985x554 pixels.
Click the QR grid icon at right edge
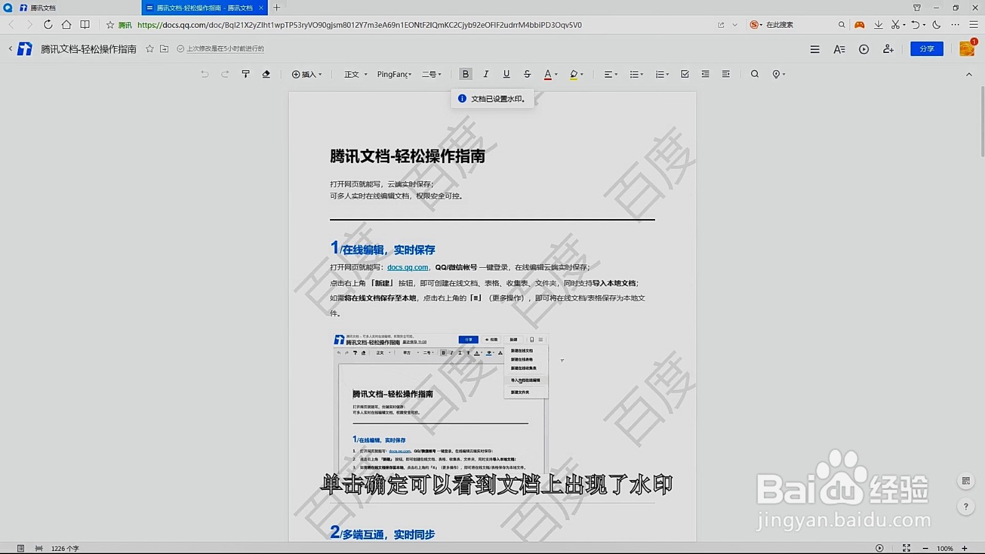click(x=966, y=481)
